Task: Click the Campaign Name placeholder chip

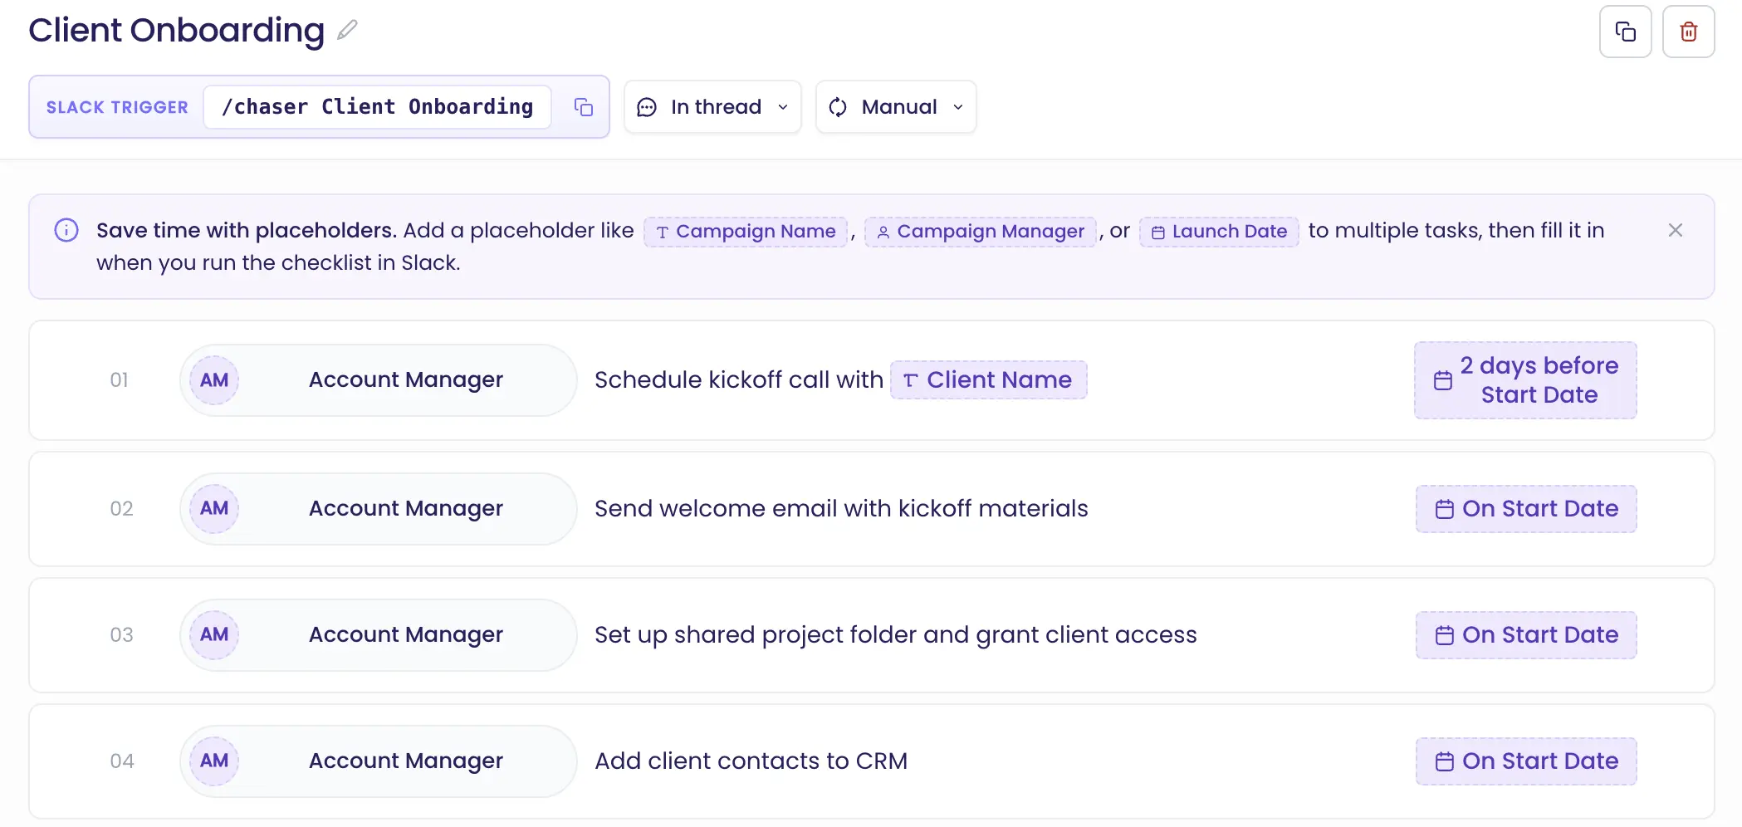Action: point(746,232)
